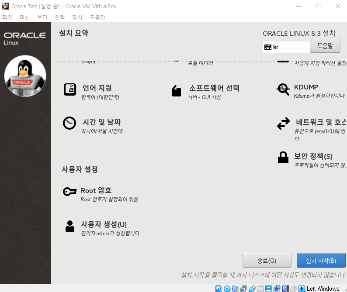Click the recording status icon
The height and width of the screenshot is (292, 347).
tap(277, 289)
